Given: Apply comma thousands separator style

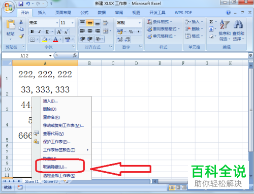Looking at the screenshot, I should (x=139, y=31).
